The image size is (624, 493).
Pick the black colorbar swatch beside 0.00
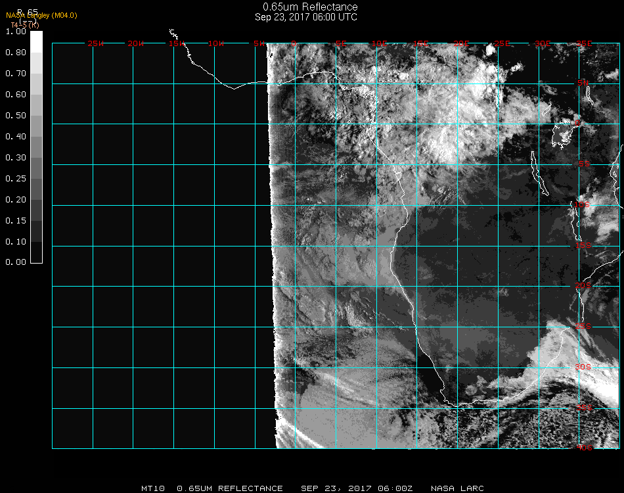point(36,252)
